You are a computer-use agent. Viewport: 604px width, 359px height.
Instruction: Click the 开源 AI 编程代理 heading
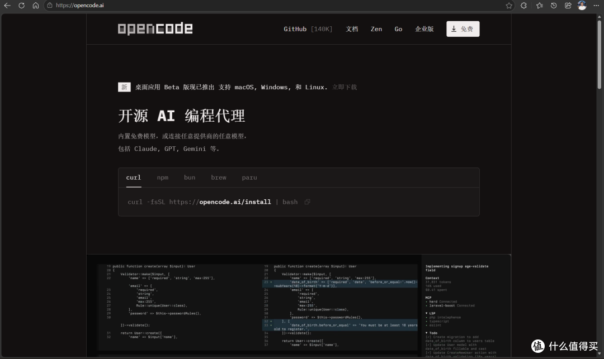(181, 116)
